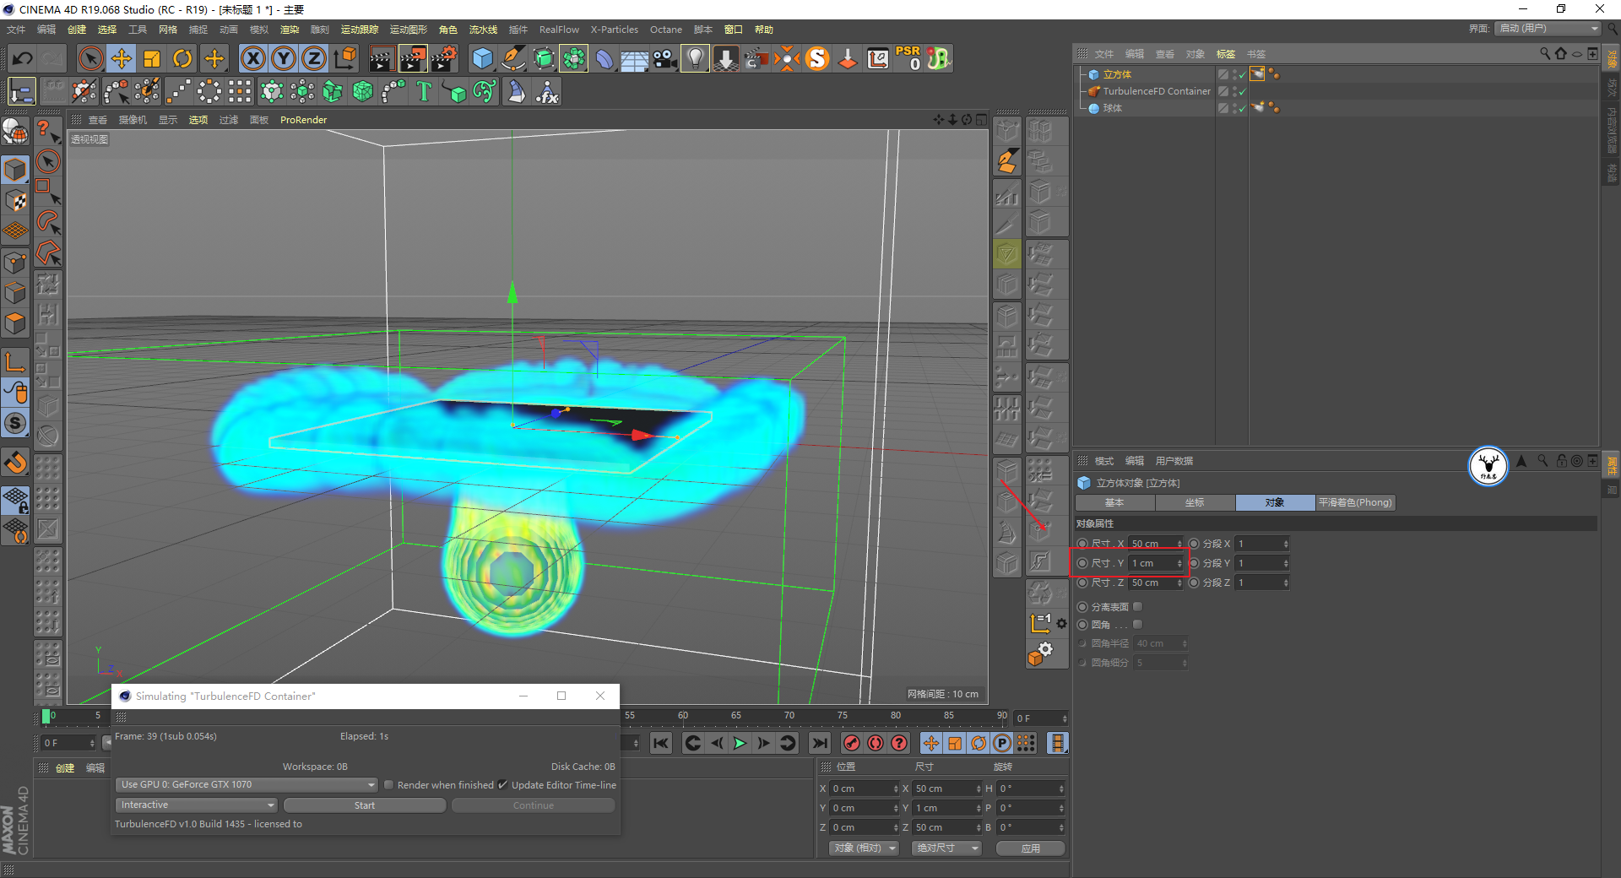Toggle the X-axis lock icon
Image resolution: width=1621 pixels, height=878 pixels.
click(252, 58)
